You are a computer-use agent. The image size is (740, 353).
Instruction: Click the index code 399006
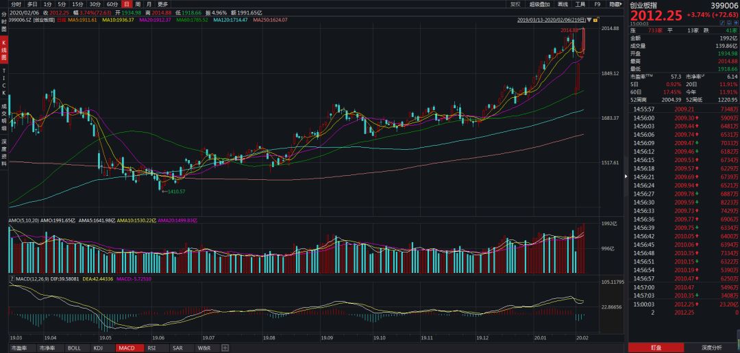(725, 5)
